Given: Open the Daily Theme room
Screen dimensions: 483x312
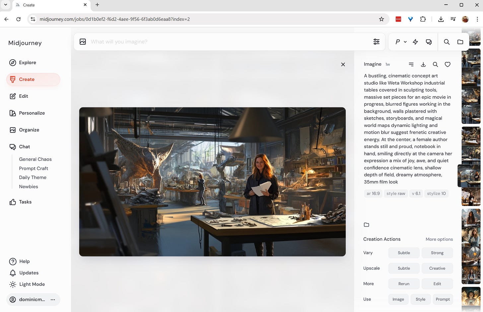Looking at the screenshot, I should pyautogui.click(x=33, y=178).
